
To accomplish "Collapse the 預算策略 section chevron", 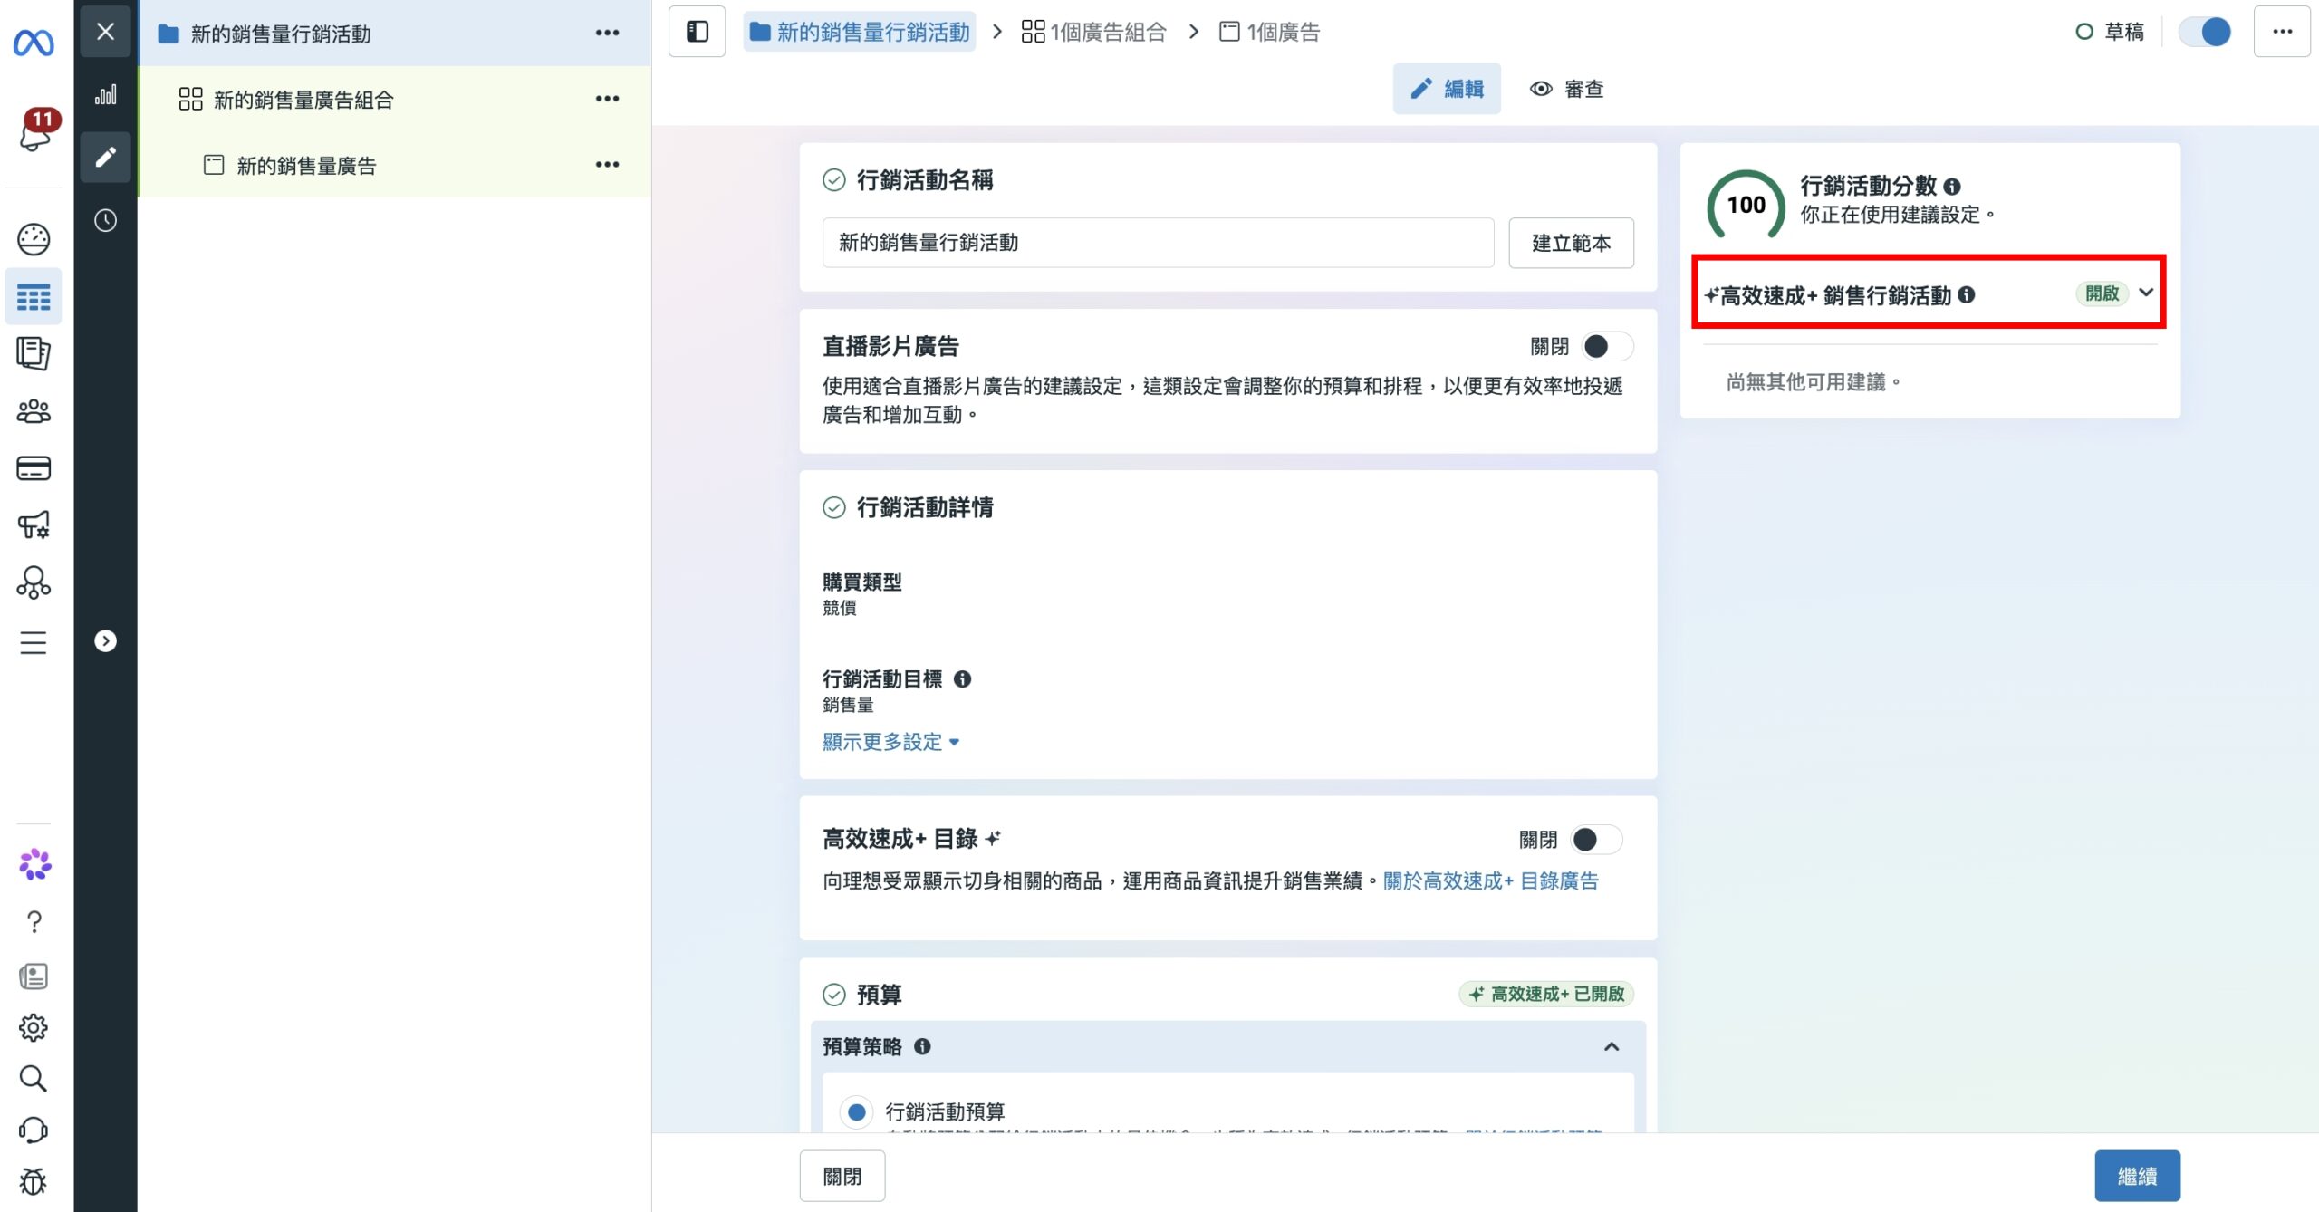I will [1612, 1046].
